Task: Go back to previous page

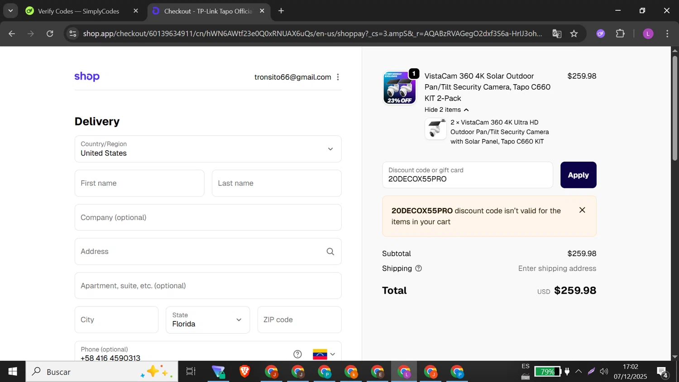Action: click(x=12, y=33)
